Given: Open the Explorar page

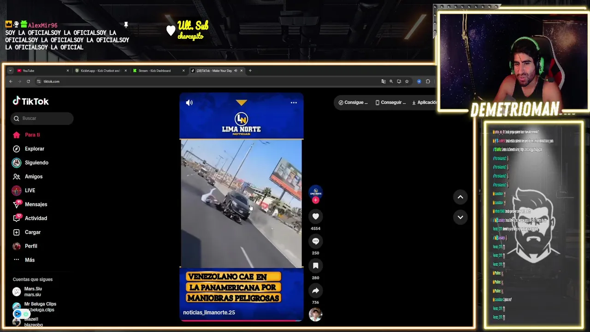Looking at the screenshot, I should pos(29,148).
